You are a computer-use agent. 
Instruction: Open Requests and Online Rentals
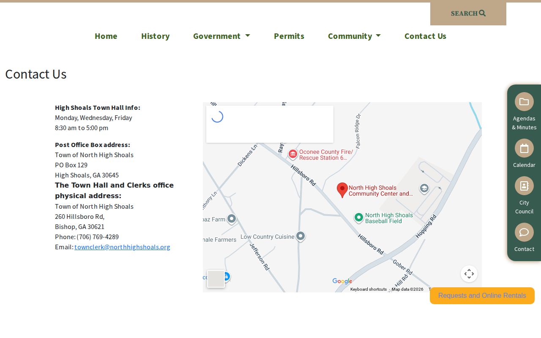(x=482, y=296)
